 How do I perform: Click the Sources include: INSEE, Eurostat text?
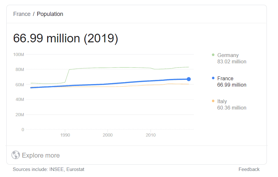tap(49, 169)
